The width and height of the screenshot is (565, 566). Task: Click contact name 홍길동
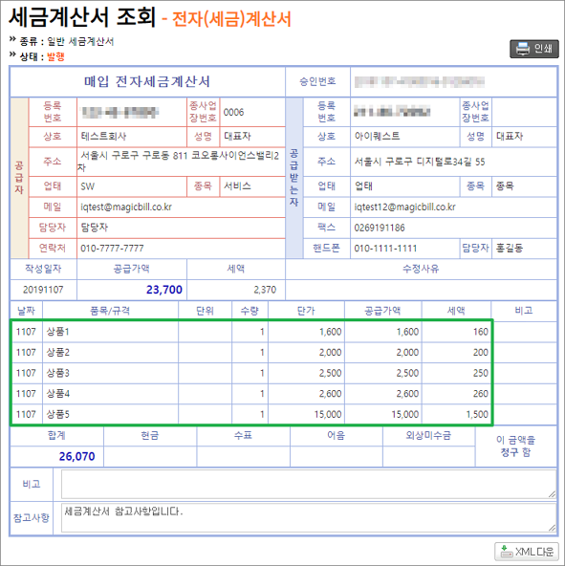[x=510, y=248]
